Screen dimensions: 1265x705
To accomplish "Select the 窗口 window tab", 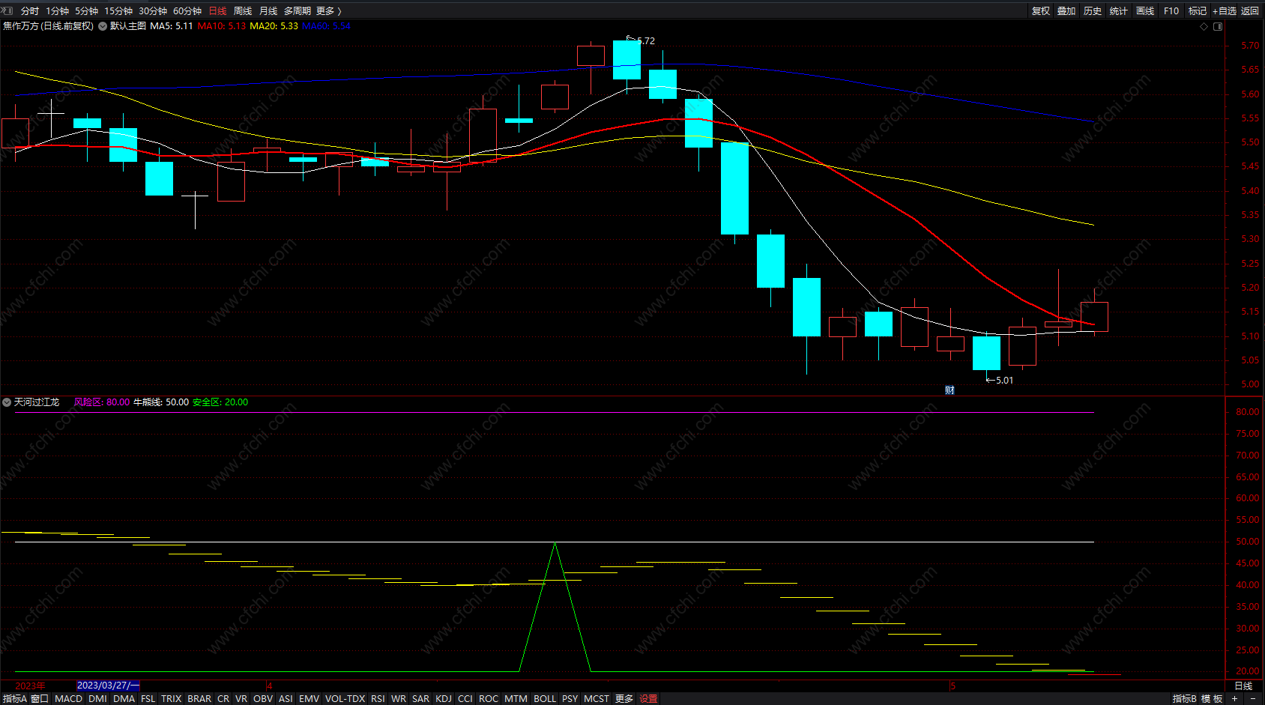I will (x=40, y=698).
